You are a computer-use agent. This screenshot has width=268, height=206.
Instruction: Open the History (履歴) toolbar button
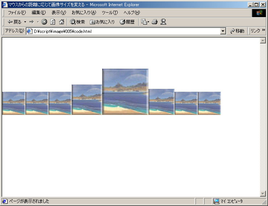pyautogui.click(x=127, y=22)
